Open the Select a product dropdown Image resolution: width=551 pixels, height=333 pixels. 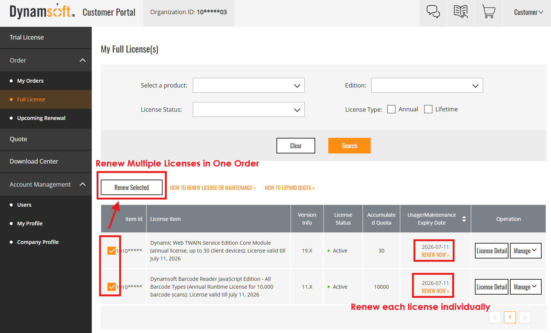[248, 85]
